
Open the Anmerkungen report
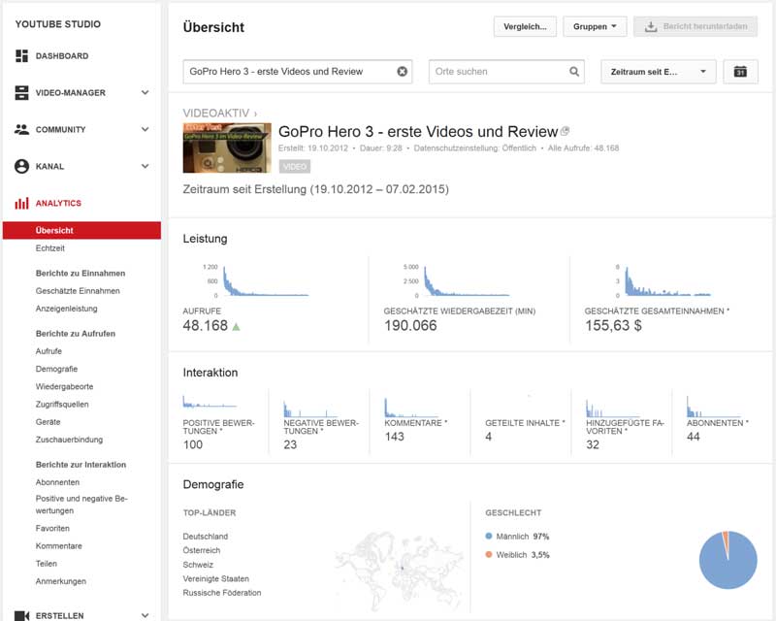(61, 581)
